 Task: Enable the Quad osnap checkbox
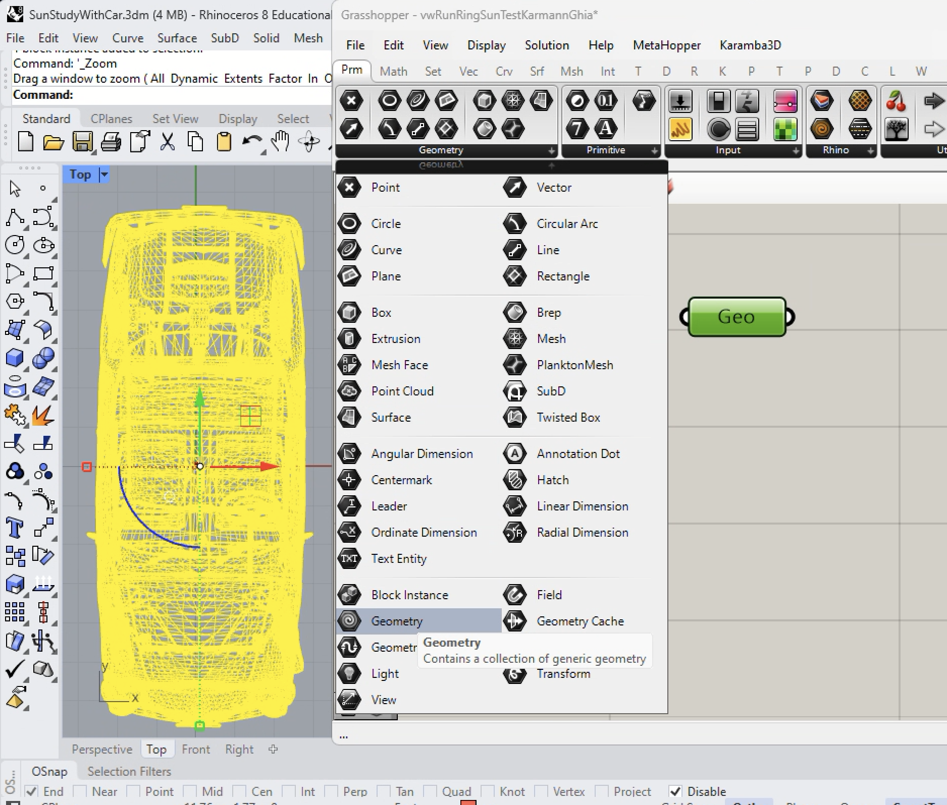[x=430, y=791]
